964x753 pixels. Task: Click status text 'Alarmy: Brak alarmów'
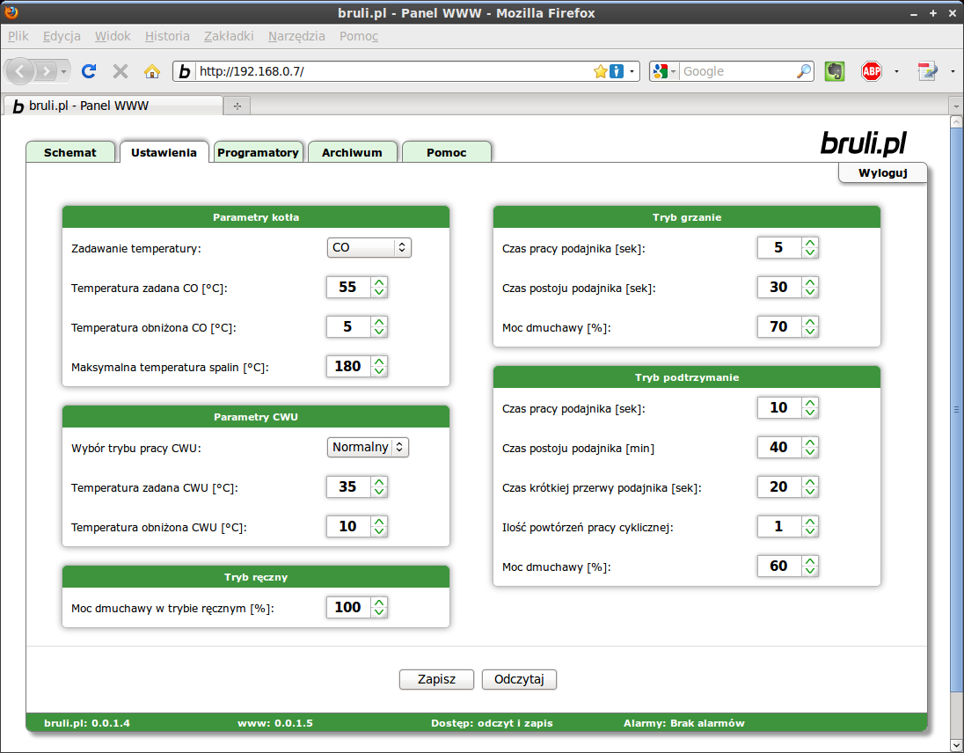(x=683, y=723)
